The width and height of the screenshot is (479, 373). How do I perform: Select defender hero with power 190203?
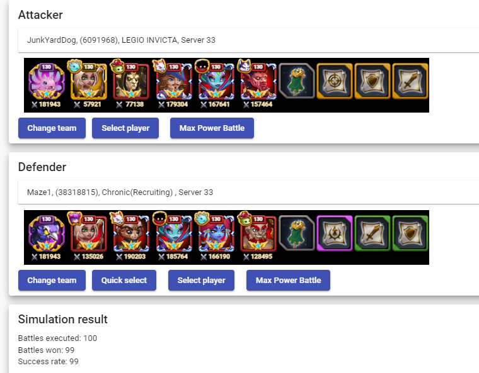tap(131, 233)
